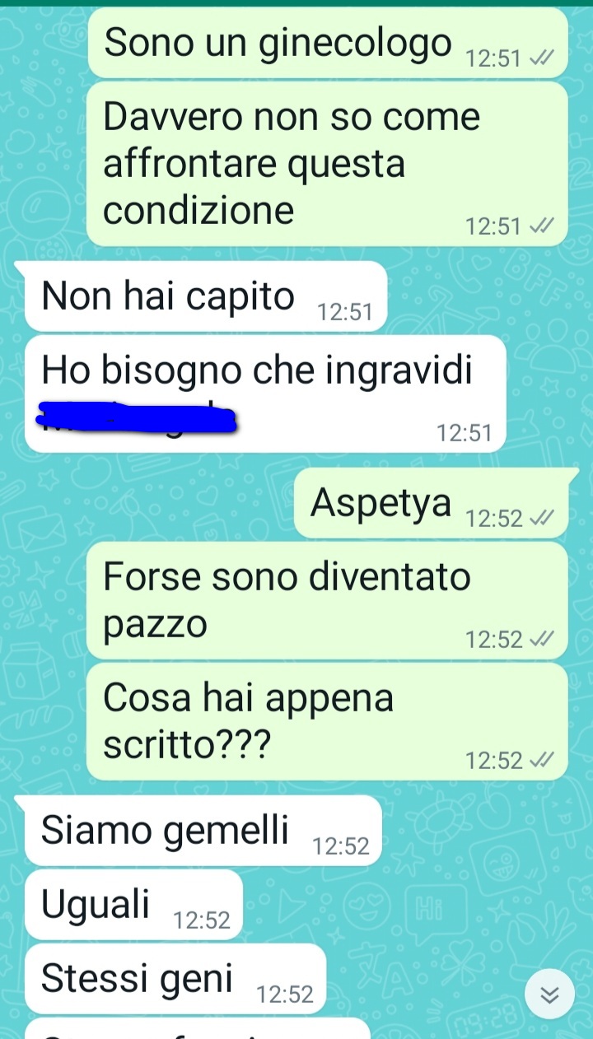Select the 'Cosa hai appena scritto???' bubble
The width and height of the screenshot is (593, 1039).
[x=328, y=722]
